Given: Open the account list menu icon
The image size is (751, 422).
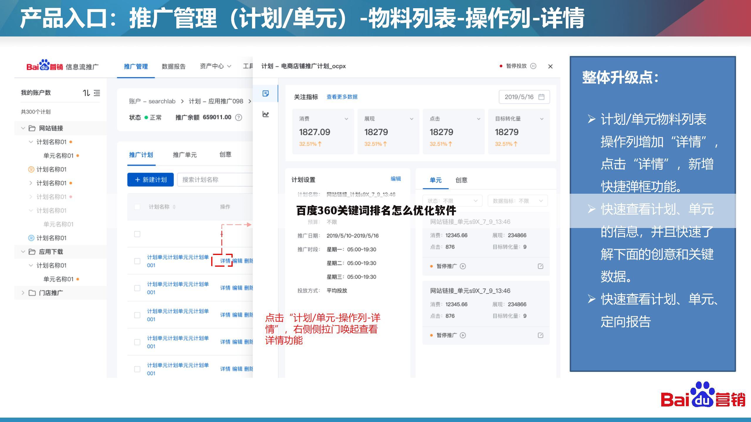Looking at the screenshot, I should tap(97, 93).
